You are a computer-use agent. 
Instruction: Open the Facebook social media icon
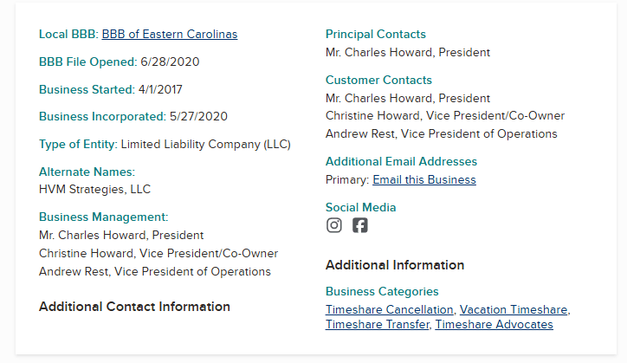[x=360, y=225]
